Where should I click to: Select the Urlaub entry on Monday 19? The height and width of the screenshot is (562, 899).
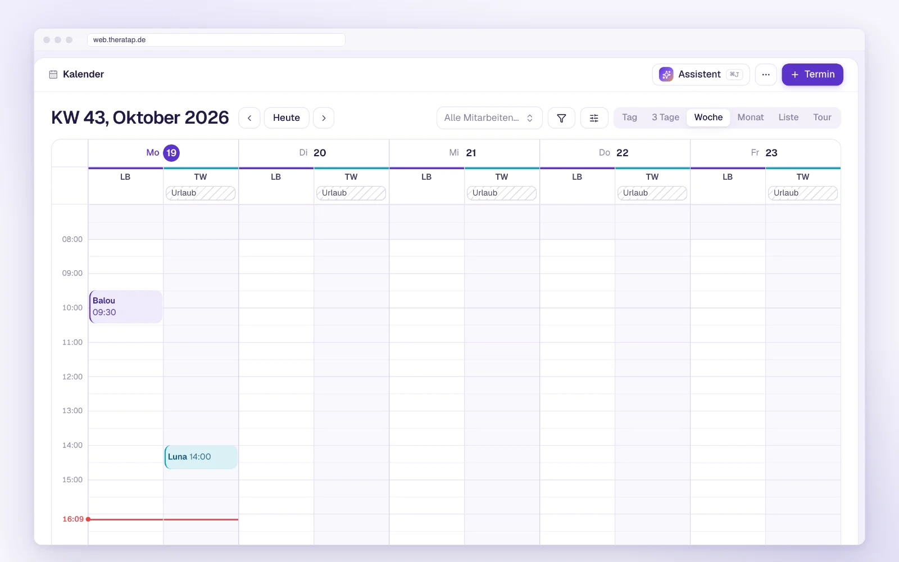[201, 193]
